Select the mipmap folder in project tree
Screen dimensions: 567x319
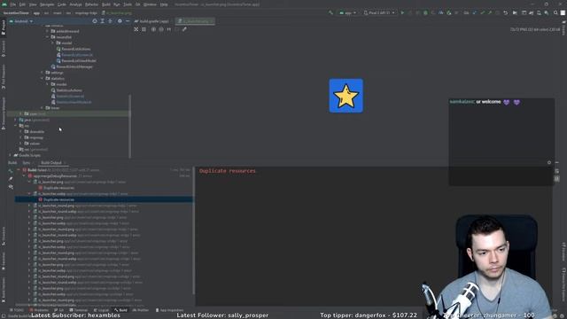coord(36,137)
